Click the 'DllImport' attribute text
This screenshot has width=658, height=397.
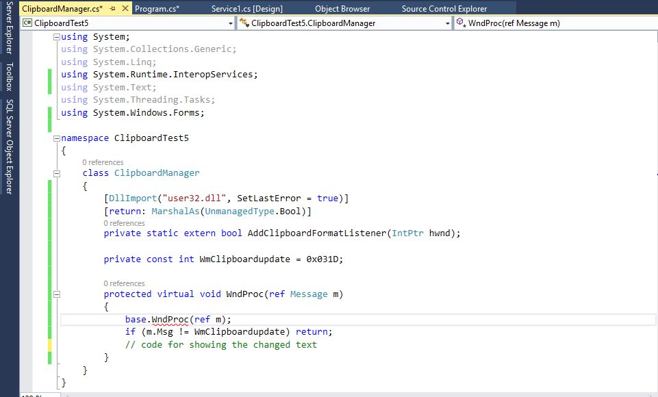point(133,198)
